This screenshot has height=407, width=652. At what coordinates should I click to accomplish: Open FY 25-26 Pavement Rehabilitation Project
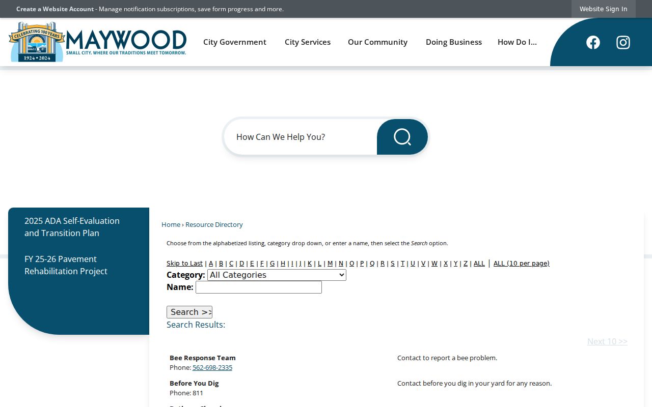coord(66,265)
